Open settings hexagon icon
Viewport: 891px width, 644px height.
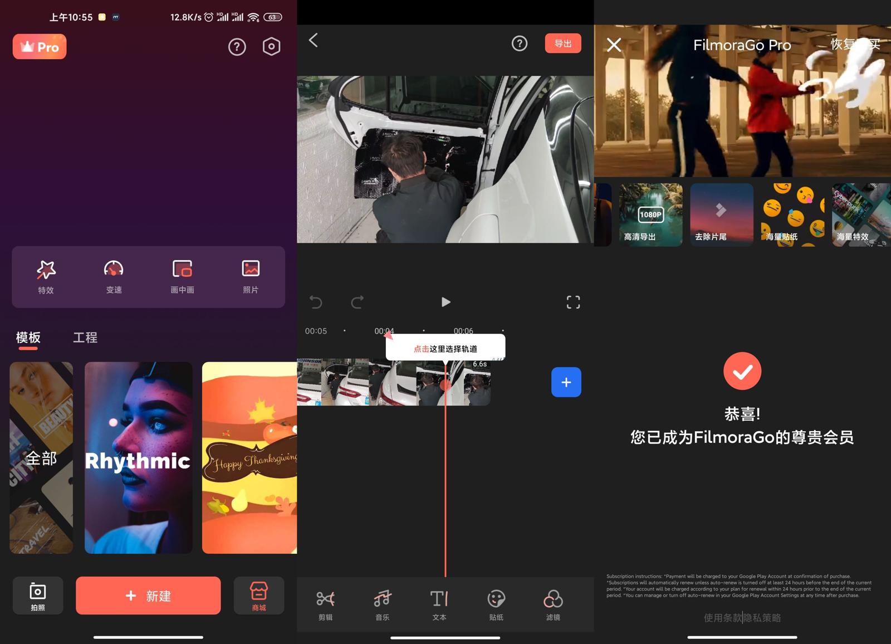click(271, 47)
